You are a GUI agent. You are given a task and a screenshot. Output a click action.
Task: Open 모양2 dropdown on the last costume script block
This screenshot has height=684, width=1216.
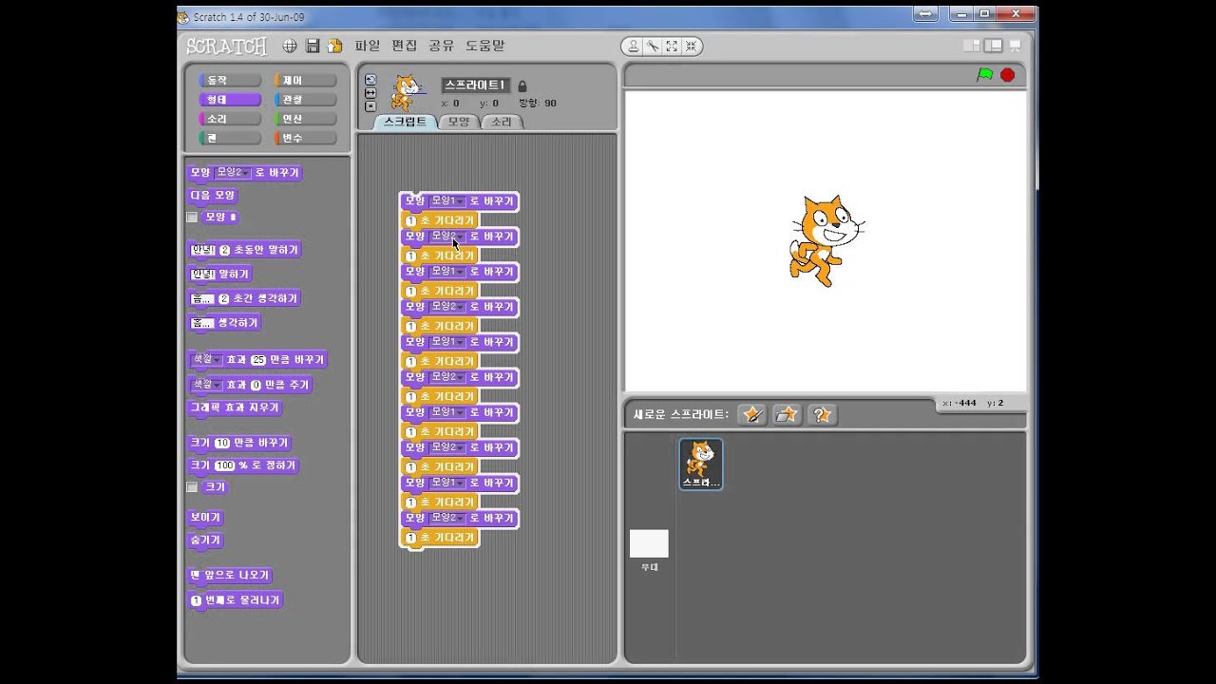click(447, 519)
